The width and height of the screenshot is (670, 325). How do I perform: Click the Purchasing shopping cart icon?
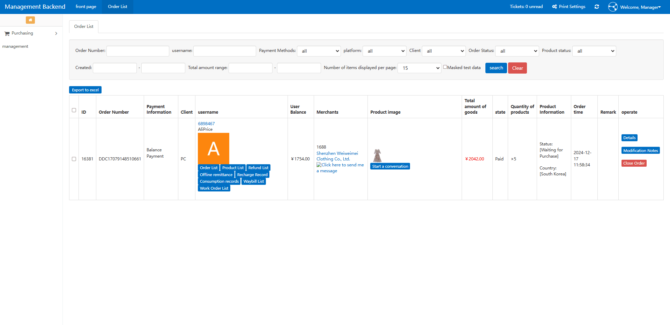point(7,33)
